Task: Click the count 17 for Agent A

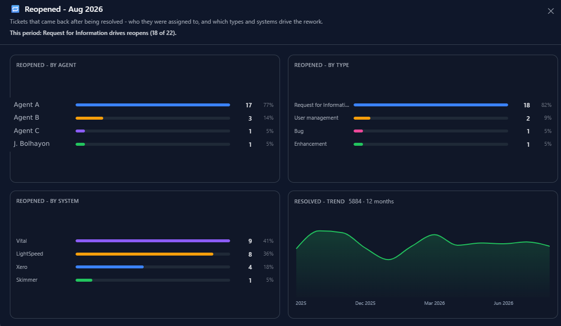Action: click(249, 105)
